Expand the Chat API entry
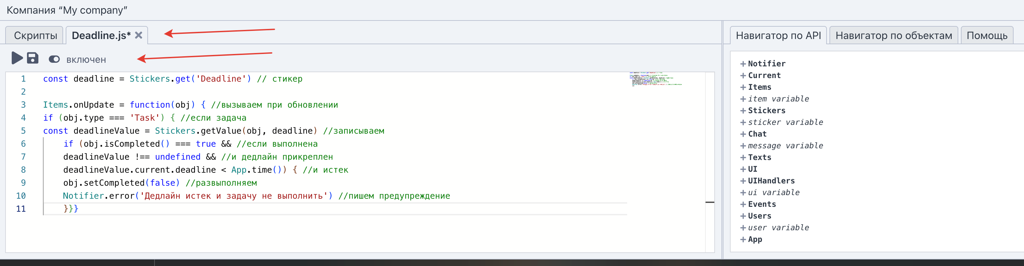The height and width of the screenshot is (266, 1024). (743, 134)
